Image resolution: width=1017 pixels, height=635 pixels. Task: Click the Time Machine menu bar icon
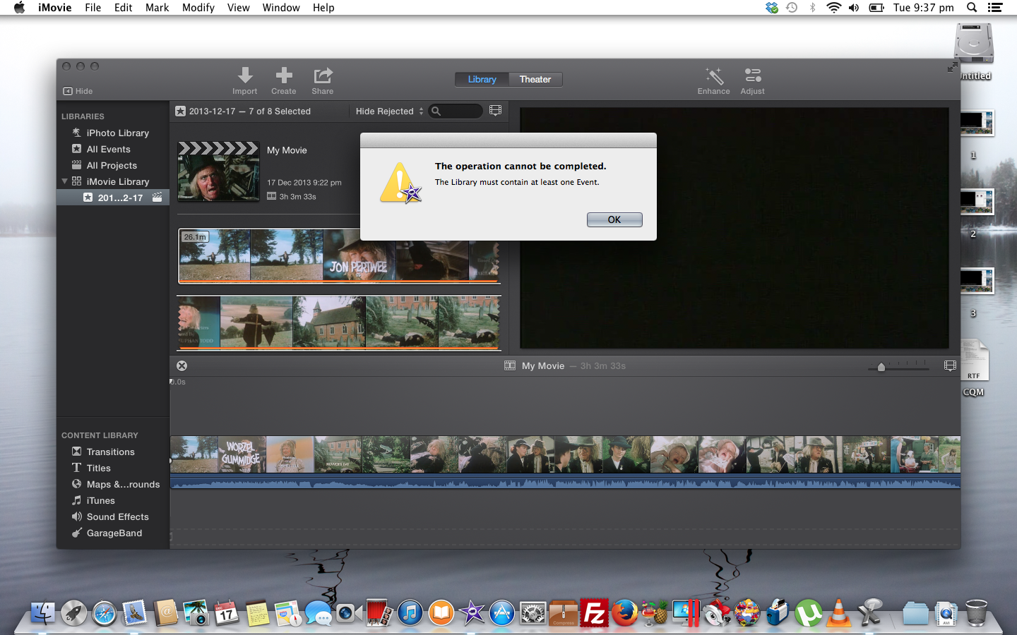(792, 8)
